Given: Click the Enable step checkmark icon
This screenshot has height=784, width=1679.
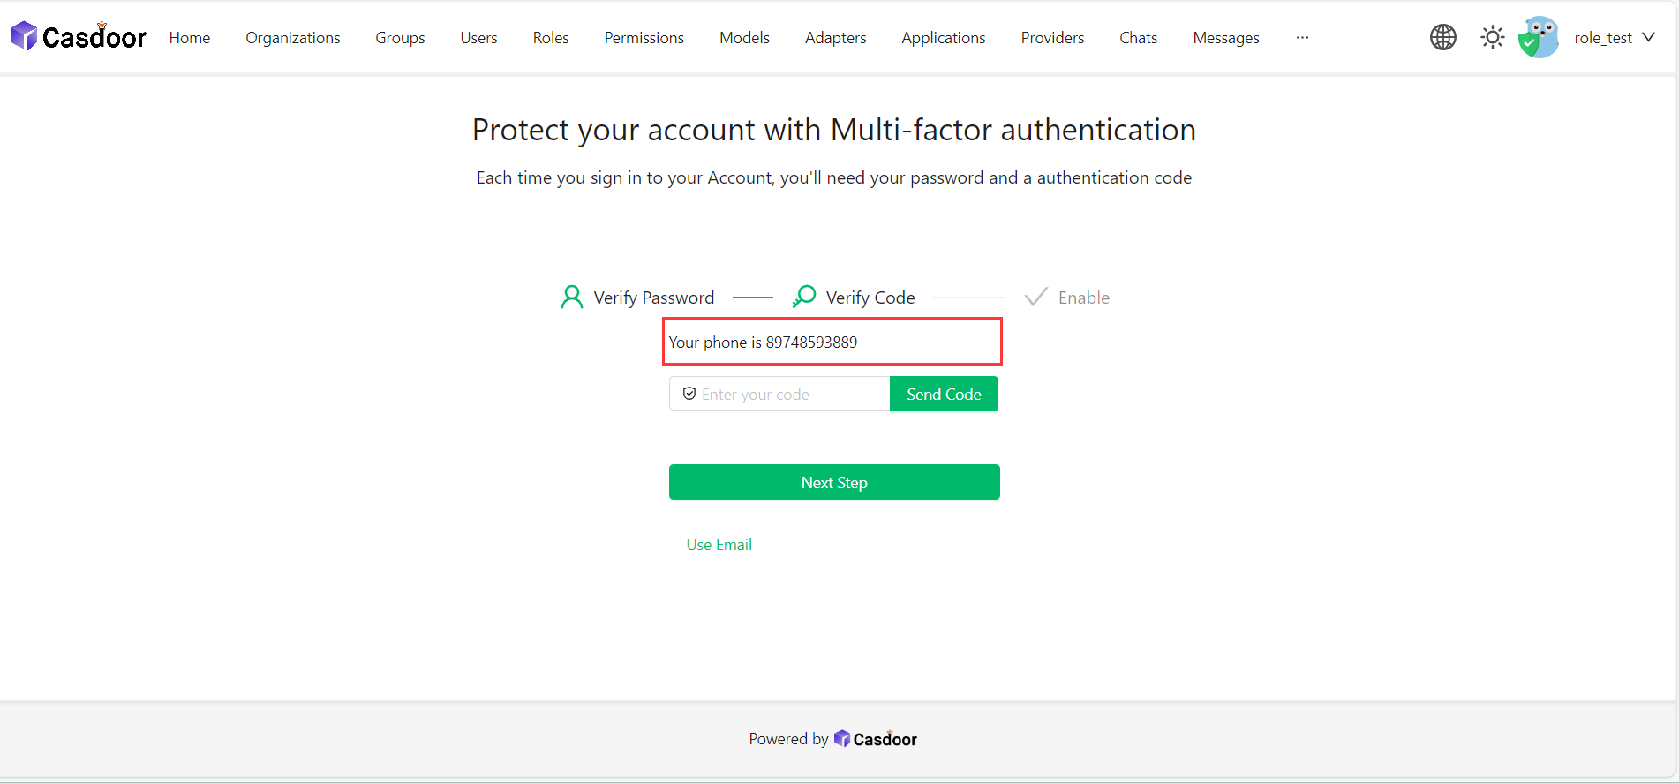Looking at the screenshot, I should point(1035,297).
